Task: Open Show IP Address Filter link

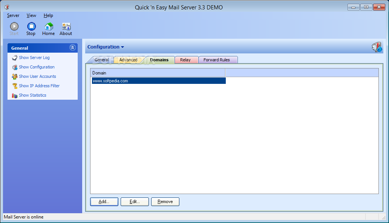Action: [x=39, y=86]
